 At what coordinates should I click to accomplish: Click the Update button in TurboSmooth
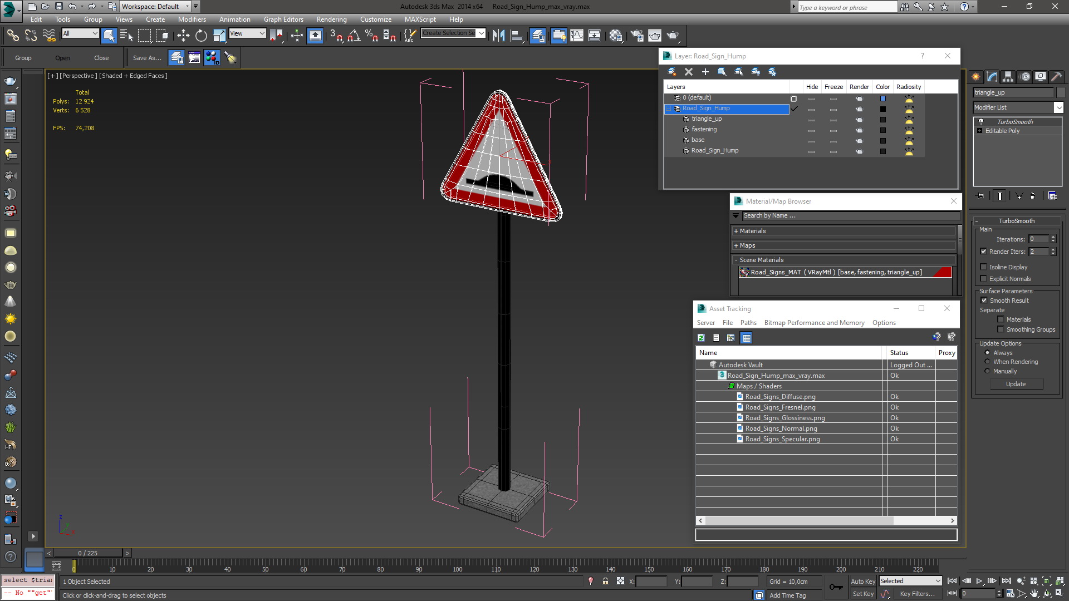tap(1016, 384)
